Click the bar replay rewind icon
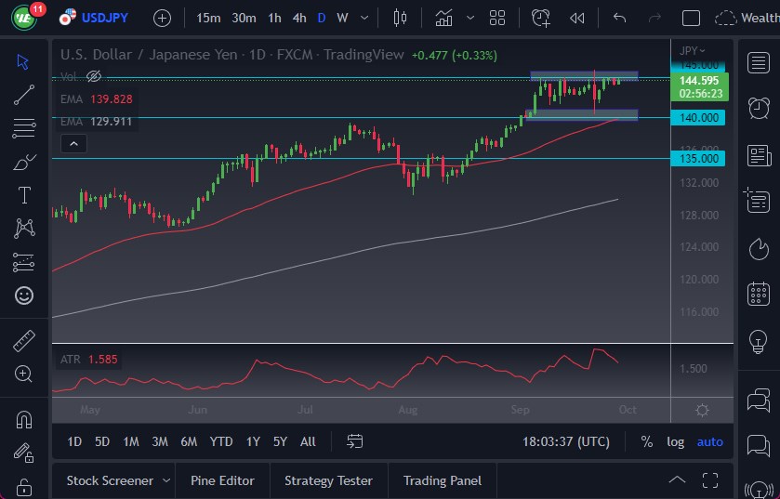 [x=577, y=18]
